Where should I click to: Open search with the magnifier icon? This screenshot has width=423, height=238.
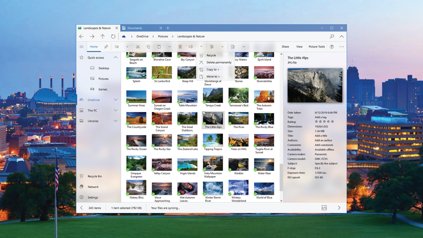pos(331,36)
